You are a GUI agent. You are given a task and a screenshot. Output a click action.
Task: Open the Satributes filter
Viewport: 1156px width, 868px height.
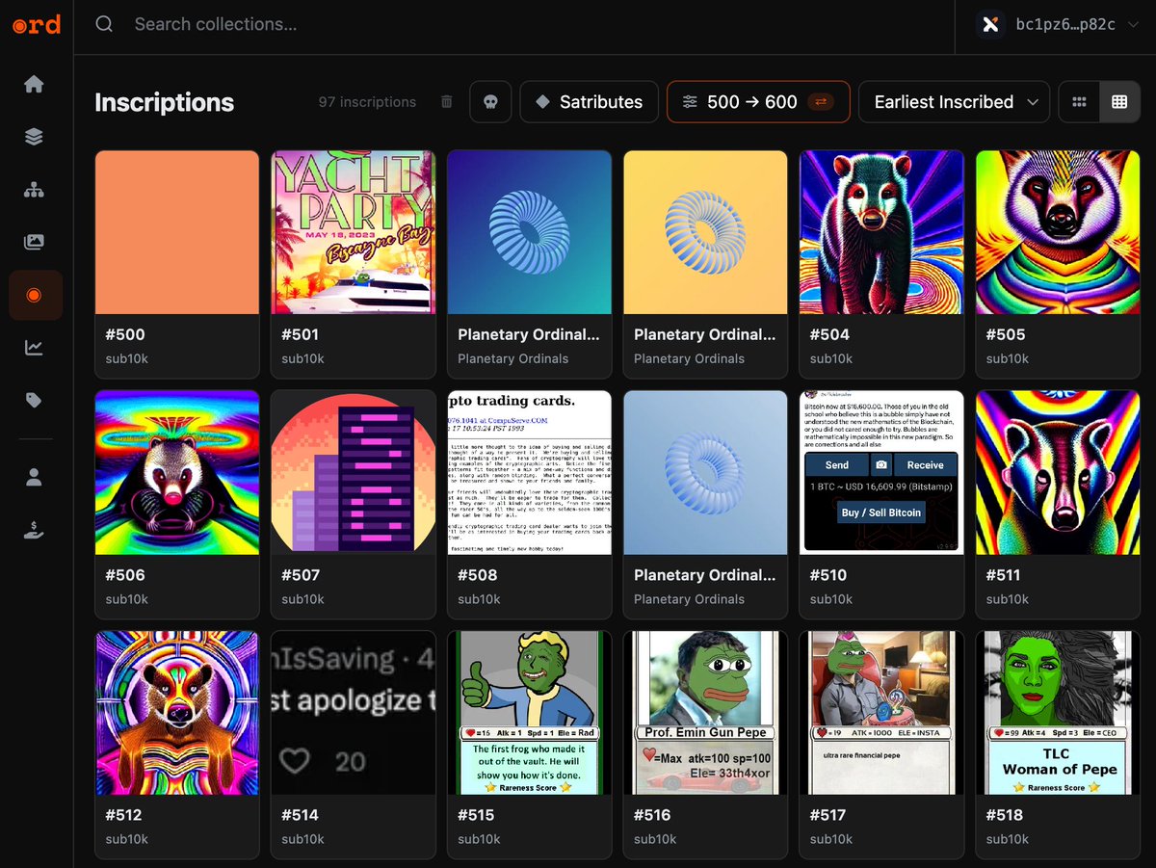click(589, 102)
